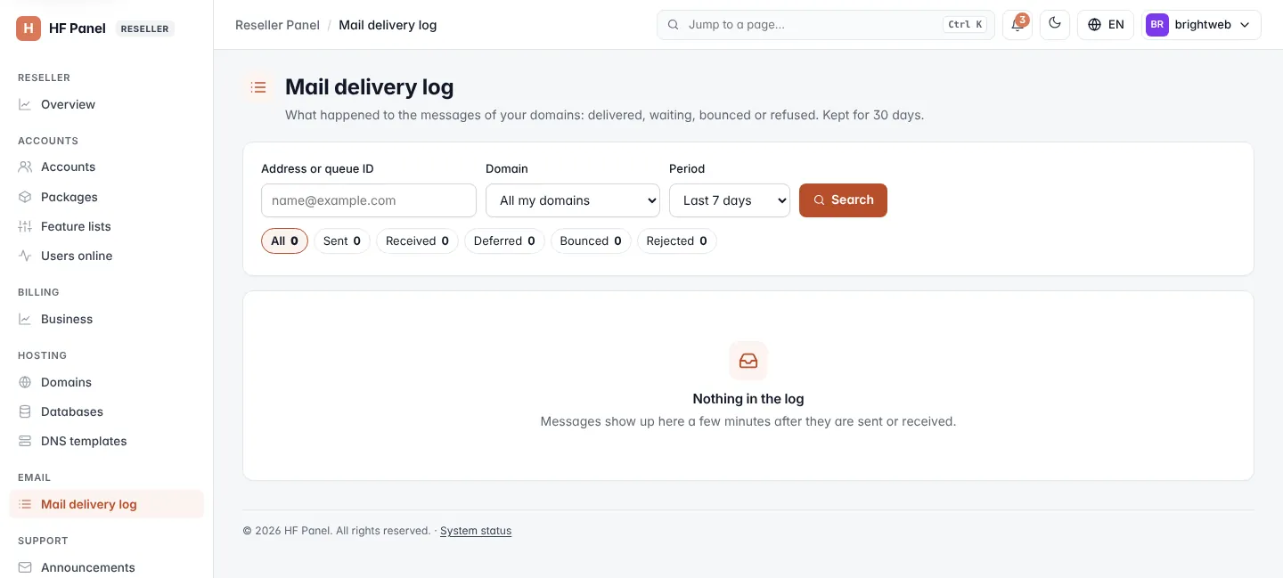Screen dimensions: 1283x578
Task: Go to Accounts page
Action: tap(106, 167)
